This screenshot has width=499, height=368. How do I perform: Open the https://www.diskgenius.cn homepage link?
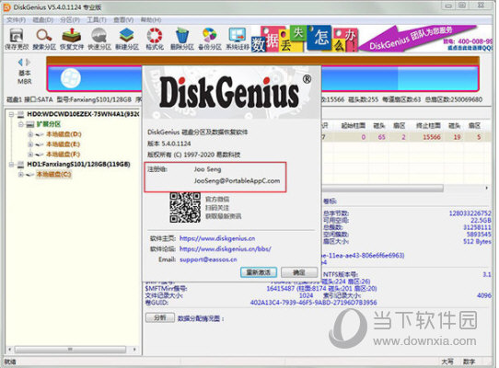(217, 238)
